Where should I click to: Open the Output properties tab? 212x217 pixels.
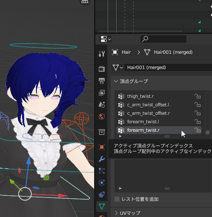[102, 81]
